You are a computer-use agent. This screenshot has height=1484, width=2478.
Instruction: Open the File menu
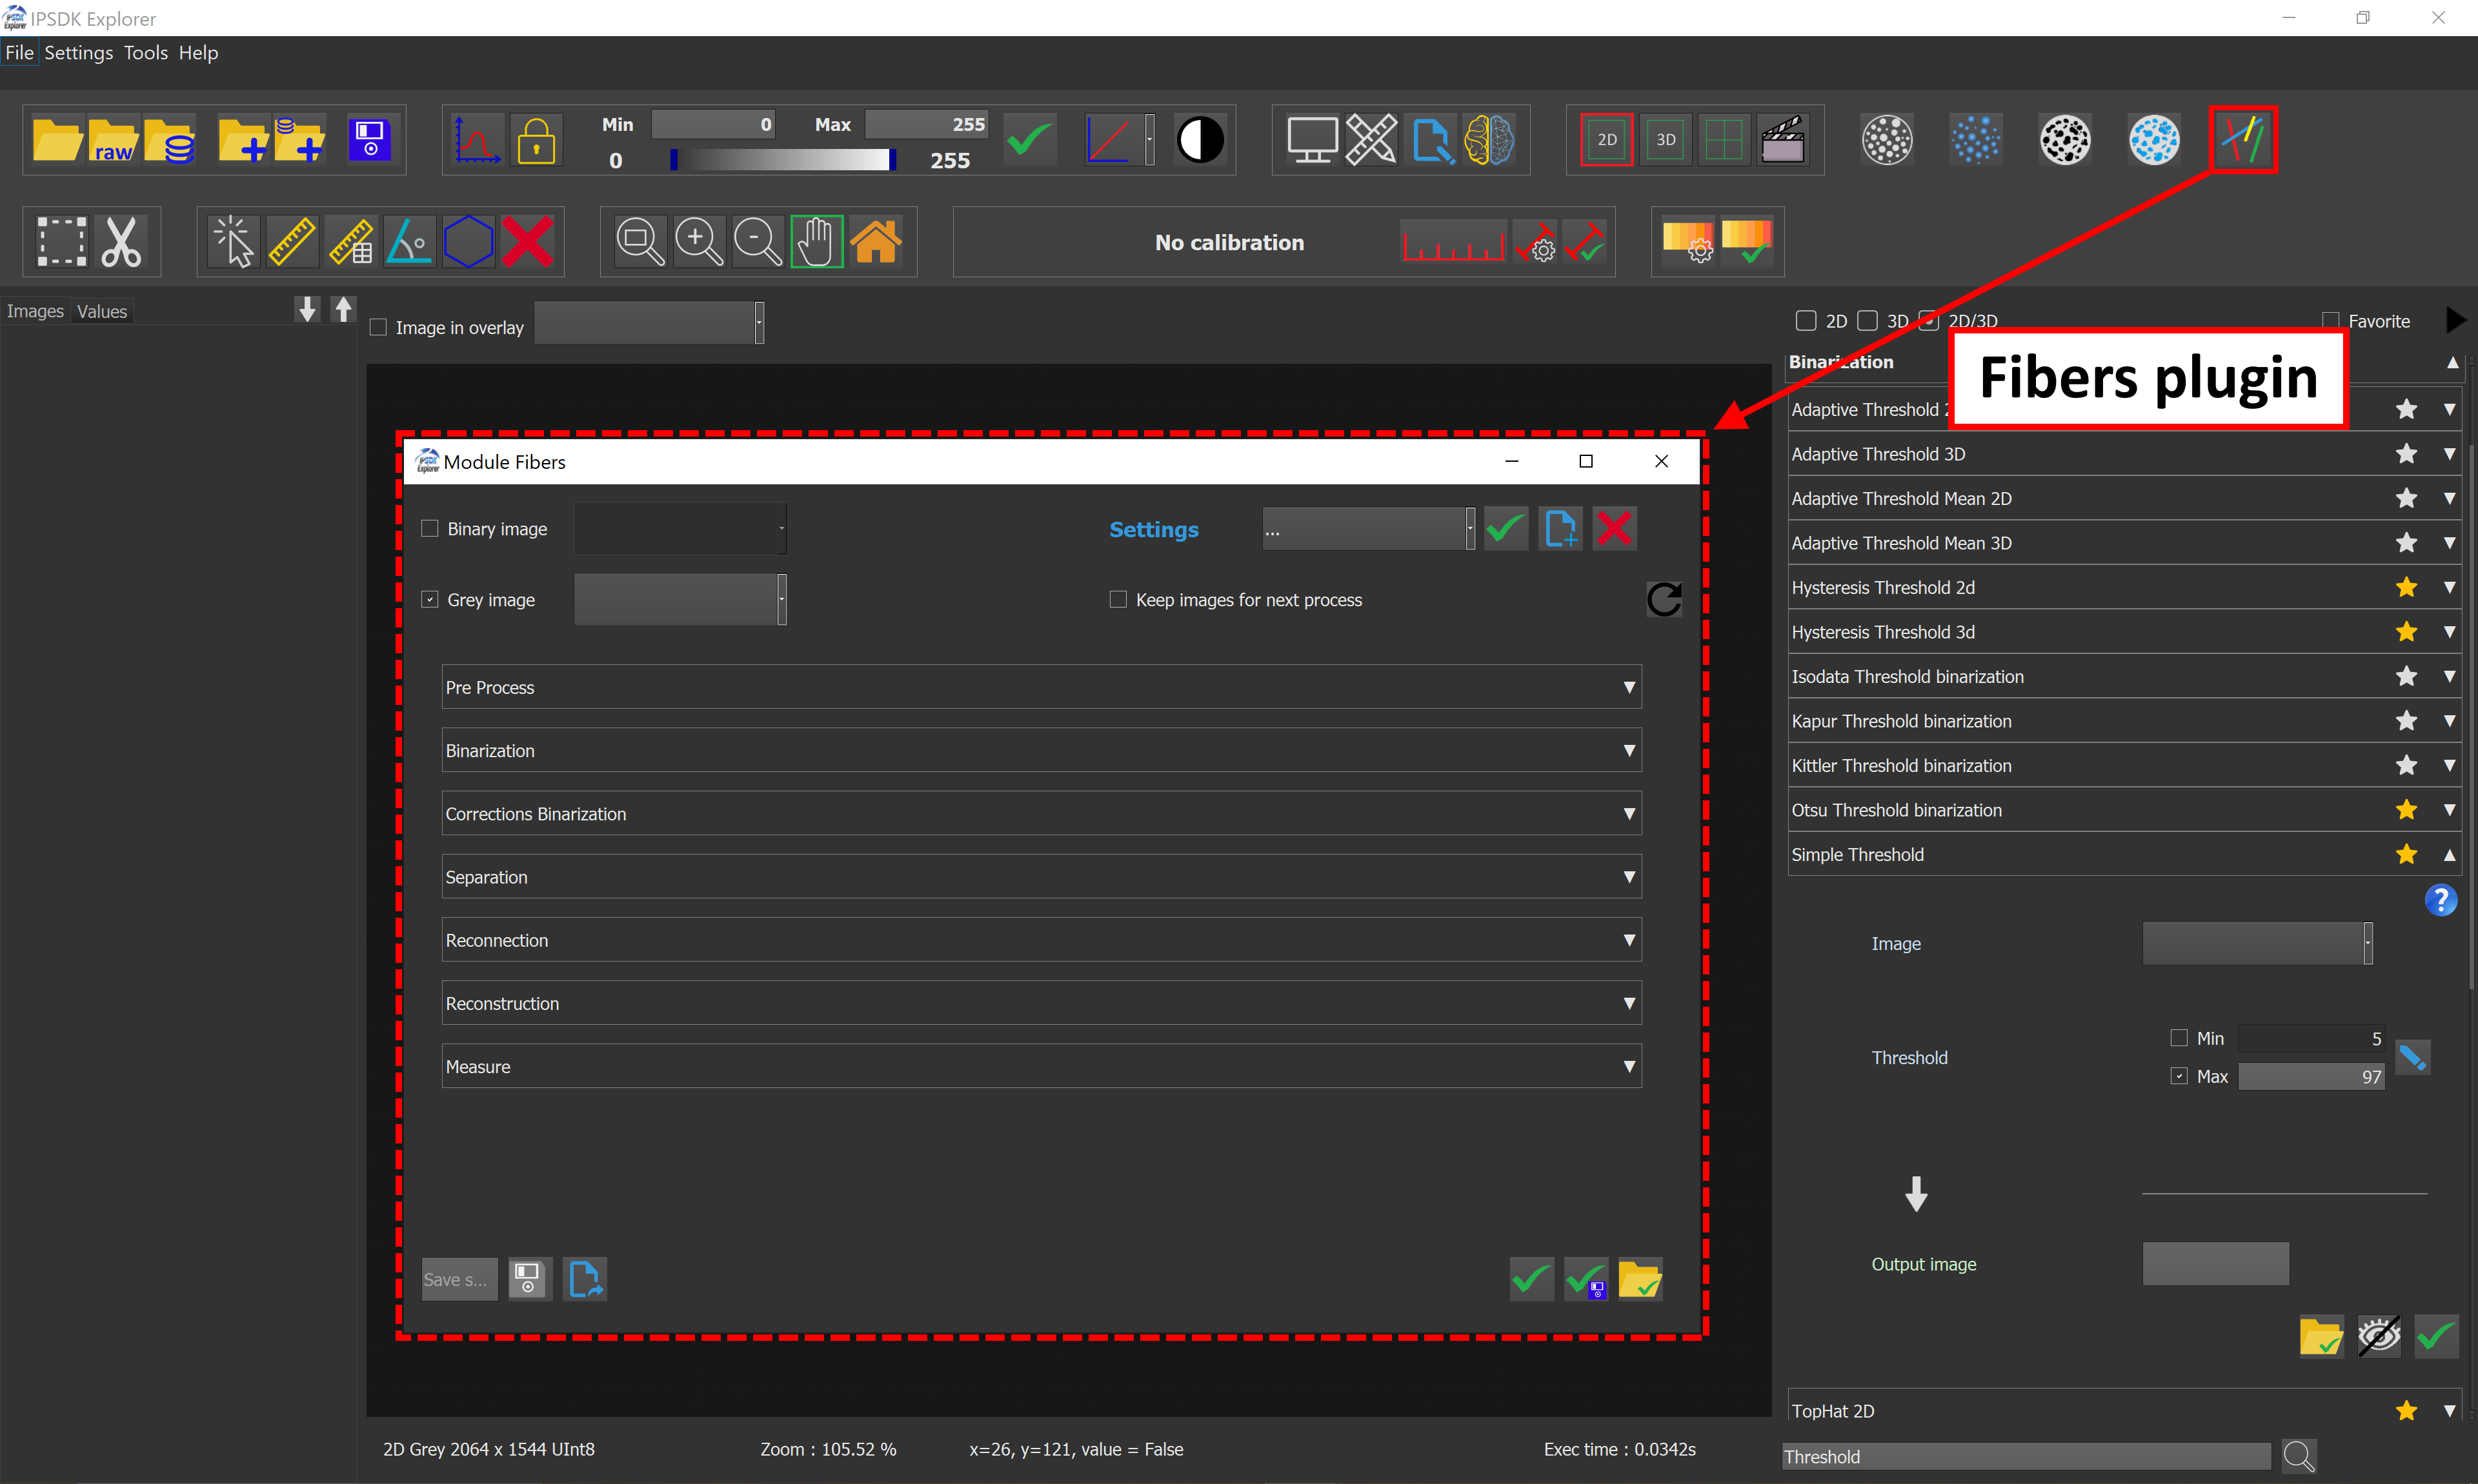(x=19, y=53)
